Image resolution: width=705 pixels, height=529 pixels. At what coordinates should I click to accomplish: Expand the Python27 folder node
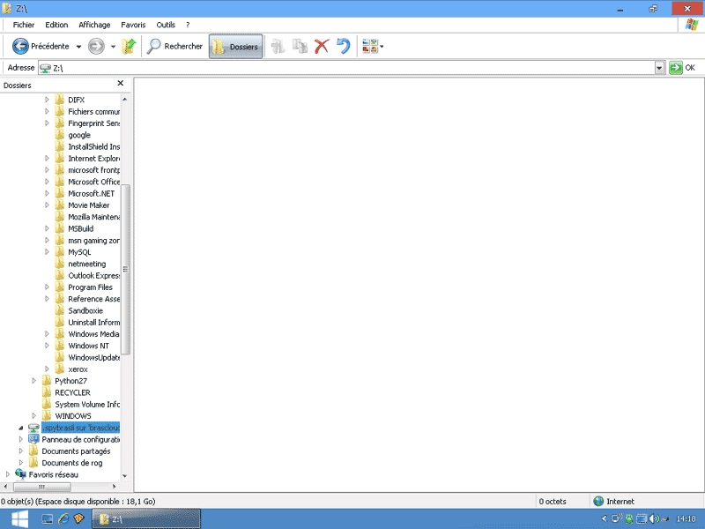pos(33,381)
